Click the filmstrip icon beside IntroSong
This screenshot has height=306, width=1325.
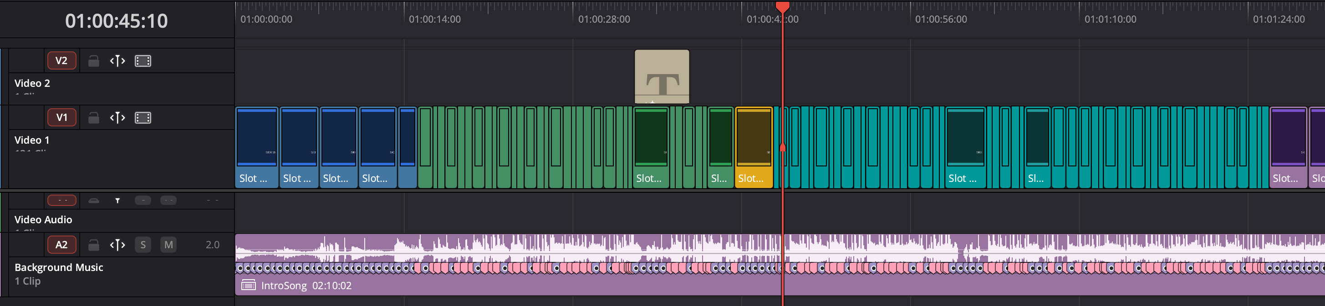(x=249, y=285)
